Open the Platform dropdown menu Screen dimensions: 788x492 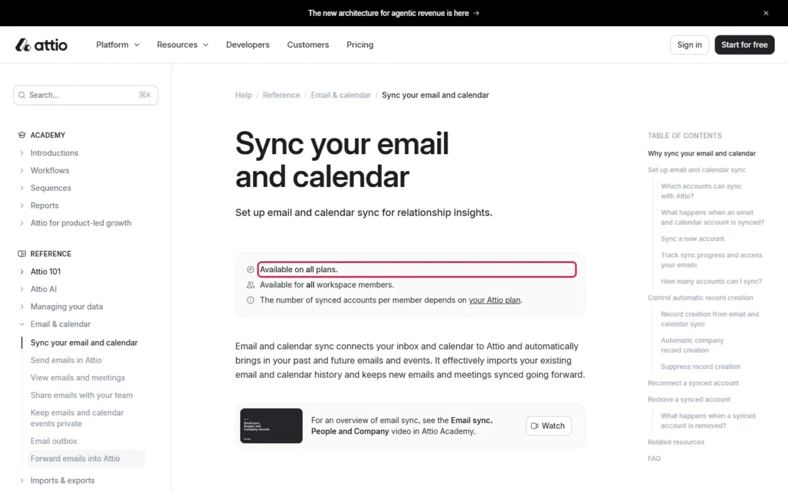[x=118, y=45]
